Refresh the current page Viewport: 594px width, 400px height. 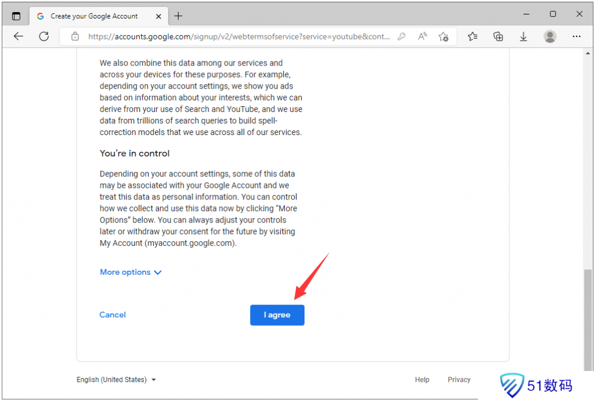coord(44,37)
